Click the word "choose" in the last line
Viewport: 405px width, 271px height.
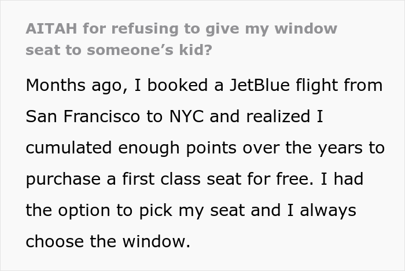(x=55, y=241)
